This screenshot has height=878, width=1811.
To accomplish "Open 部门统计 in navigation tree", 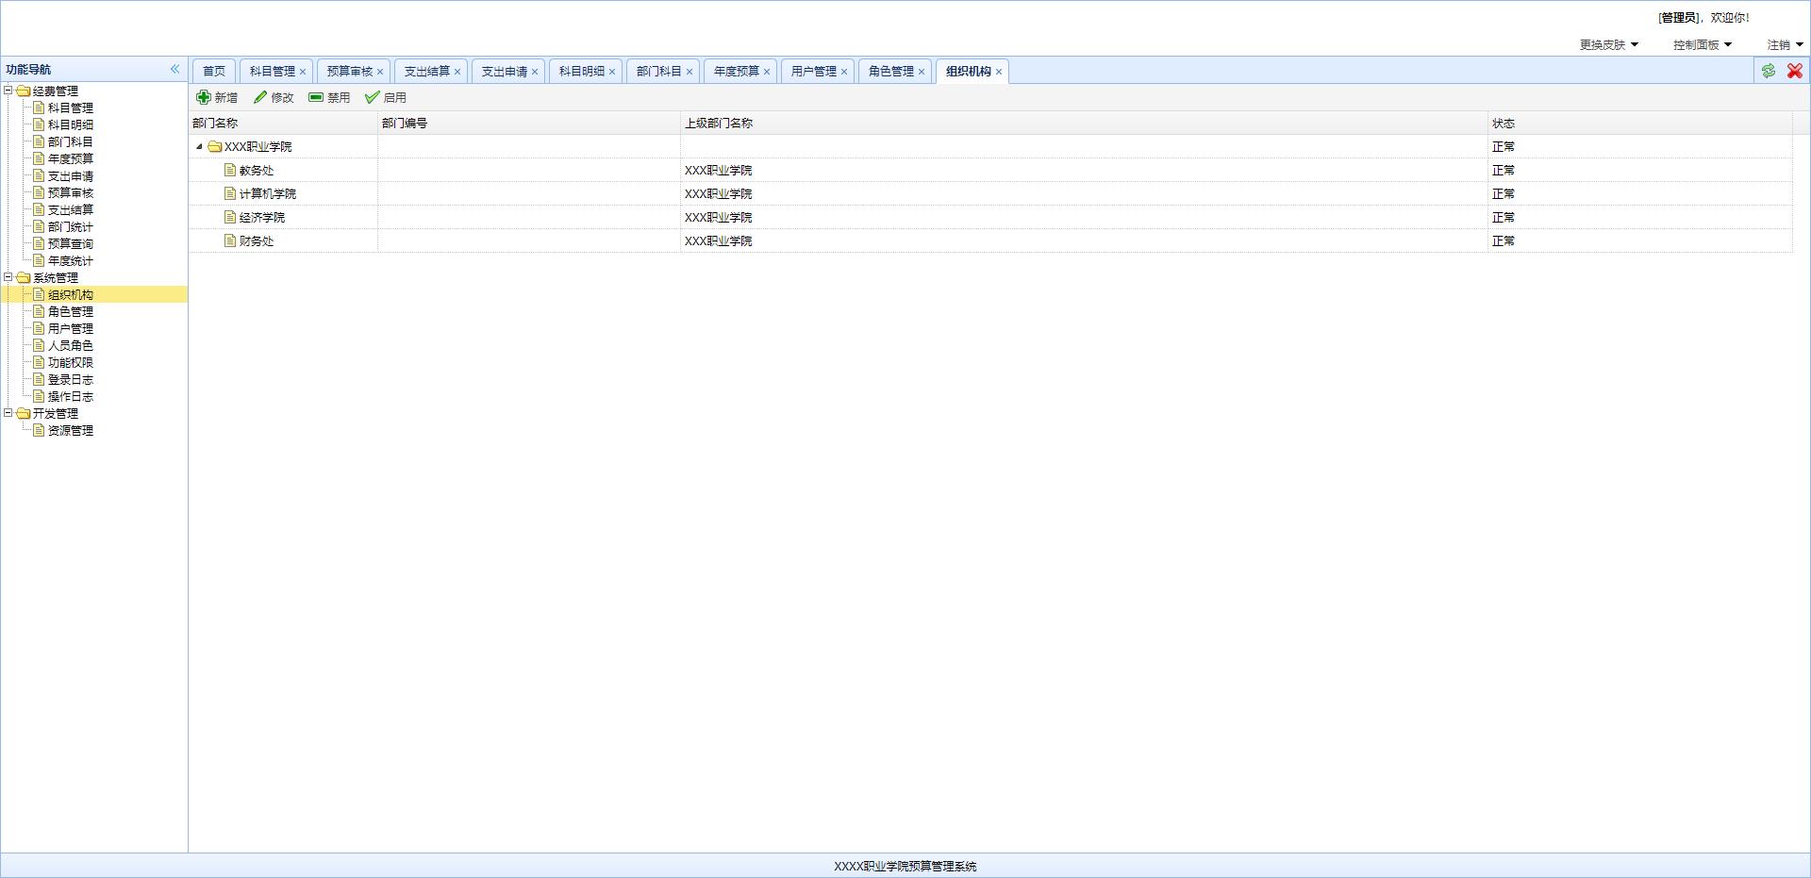I will coord(71,226).
